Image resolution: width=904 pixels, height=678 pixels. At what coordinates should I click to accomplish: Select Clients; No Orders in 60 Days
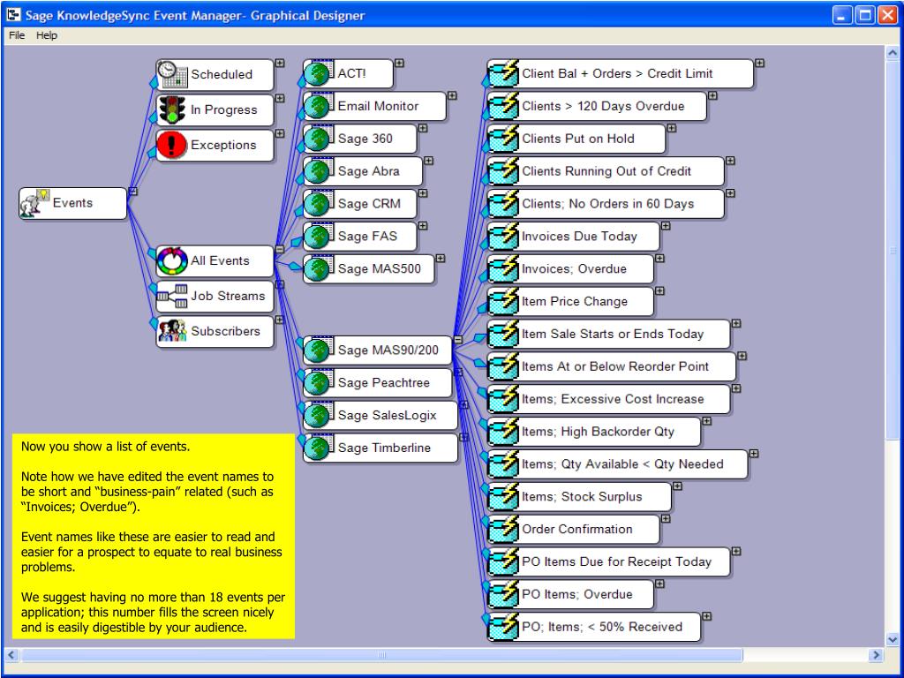tap(606, 204)
